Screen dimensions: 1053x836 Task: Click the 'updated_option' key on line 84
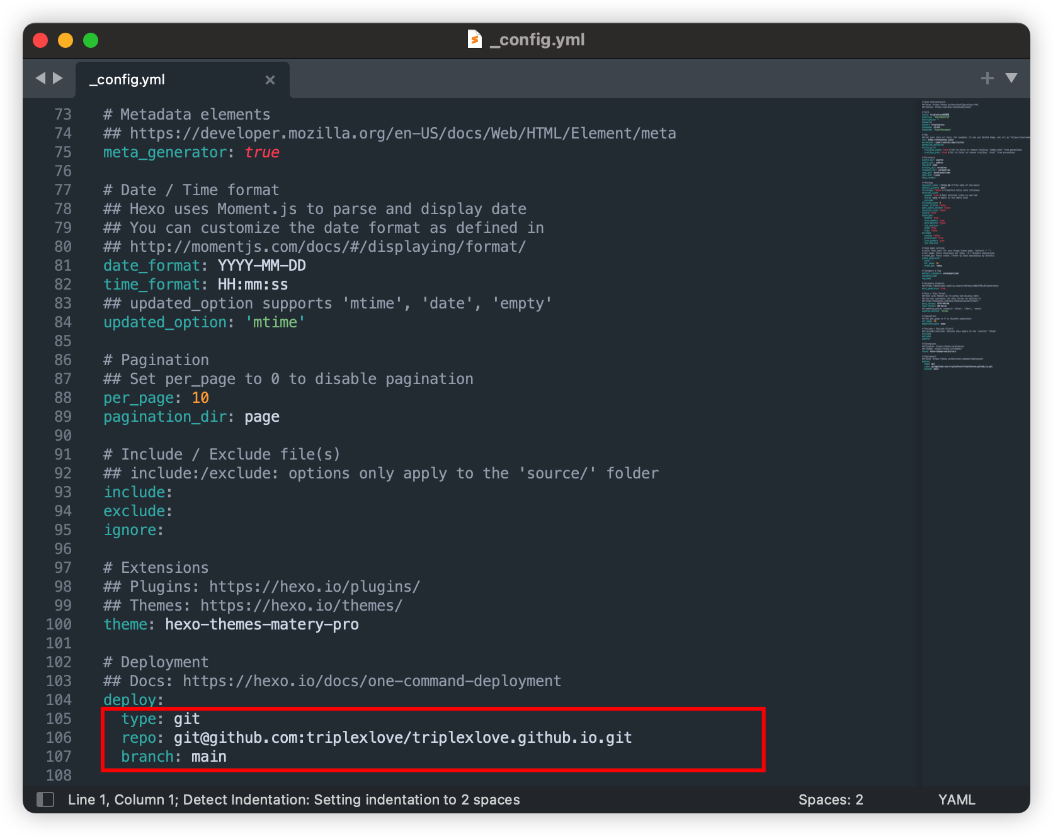pos(165,322)
